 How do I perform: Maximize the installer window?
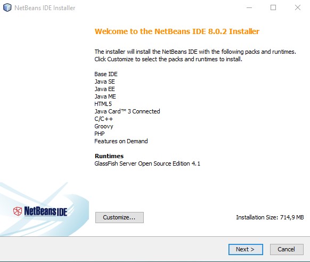(x=273, y=7)
